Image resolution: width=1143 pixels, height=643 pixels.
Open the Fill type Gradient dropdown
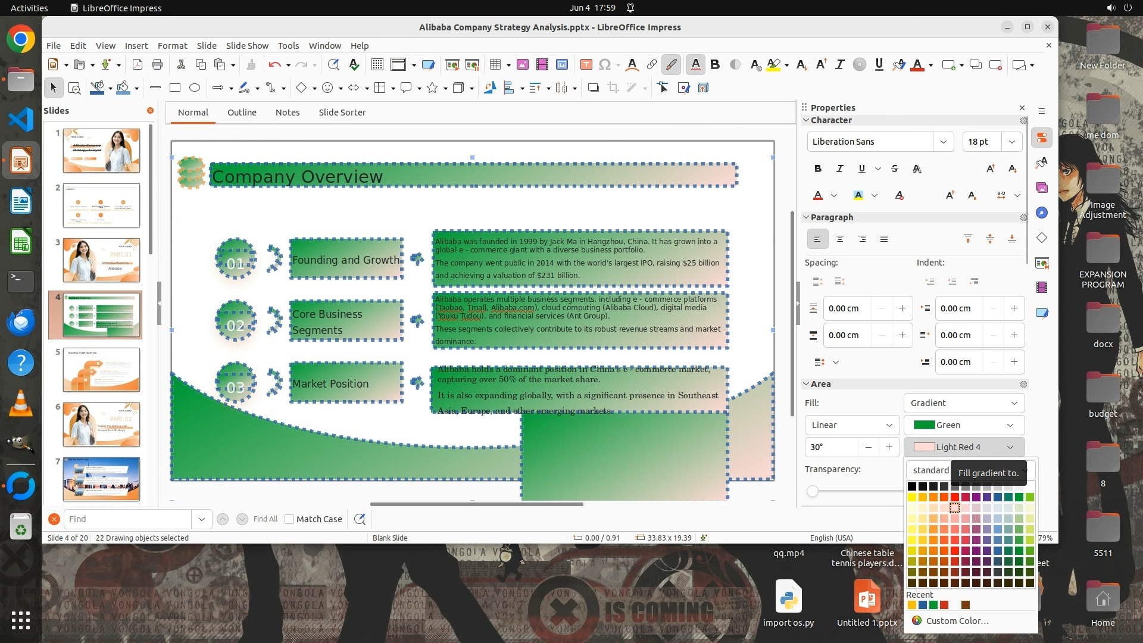[x=963, y=403]
